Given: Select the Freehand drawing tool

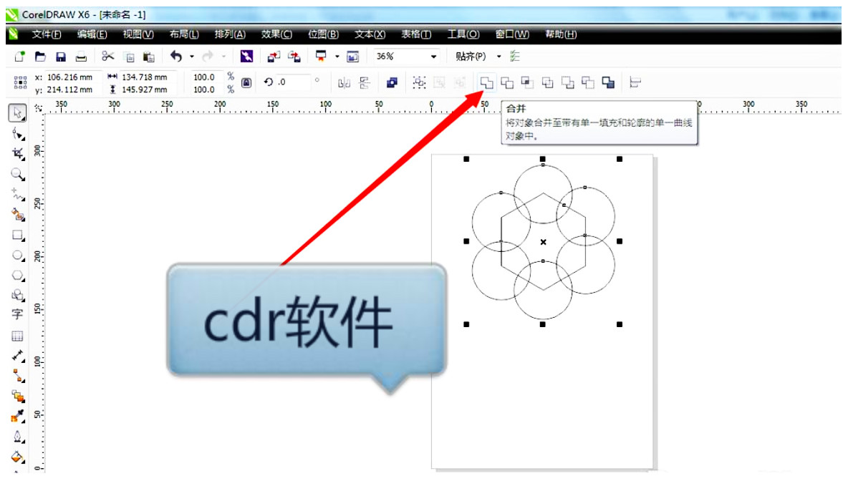Looking at the screenshot, I should point(18,195).
